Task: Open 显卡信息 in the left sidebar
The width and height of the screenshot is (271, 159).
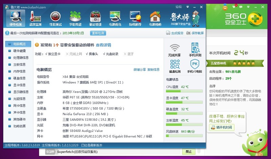Action: tap(19, 85)
